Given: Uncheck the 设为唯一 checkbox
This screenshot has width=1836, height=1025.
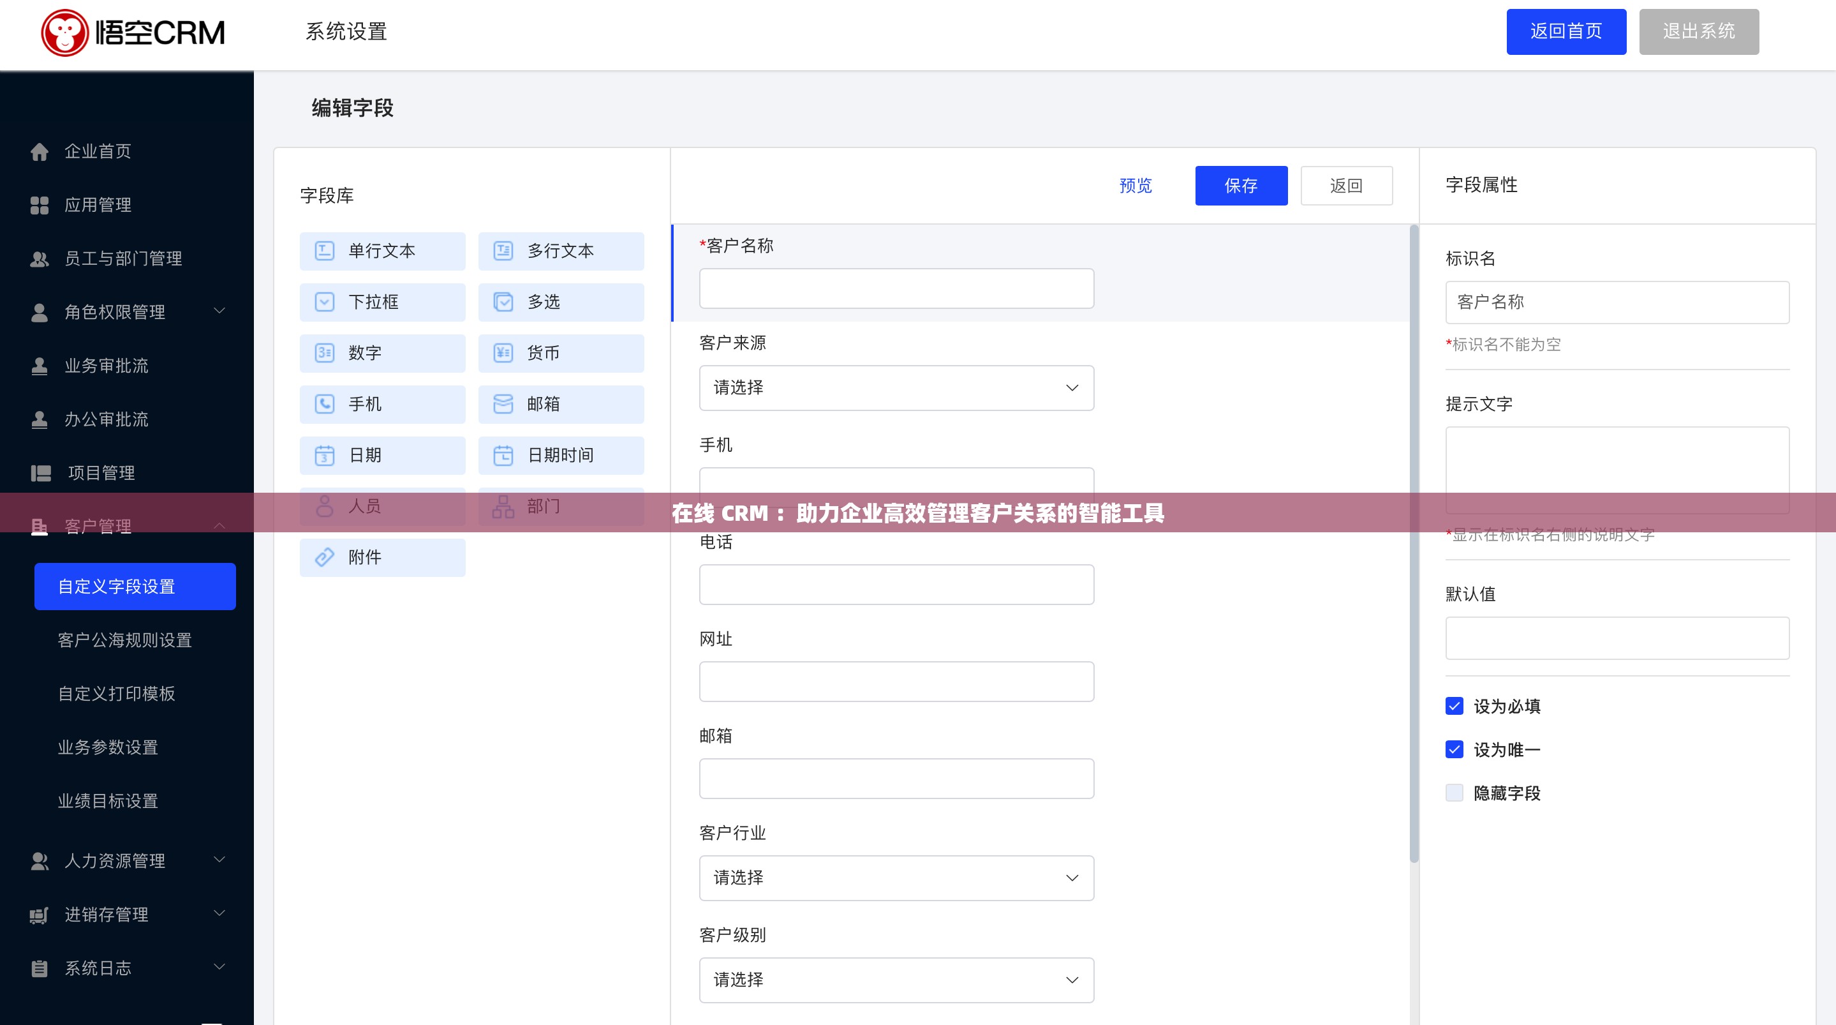Looking at the screenshot, I should point(1454,750).
